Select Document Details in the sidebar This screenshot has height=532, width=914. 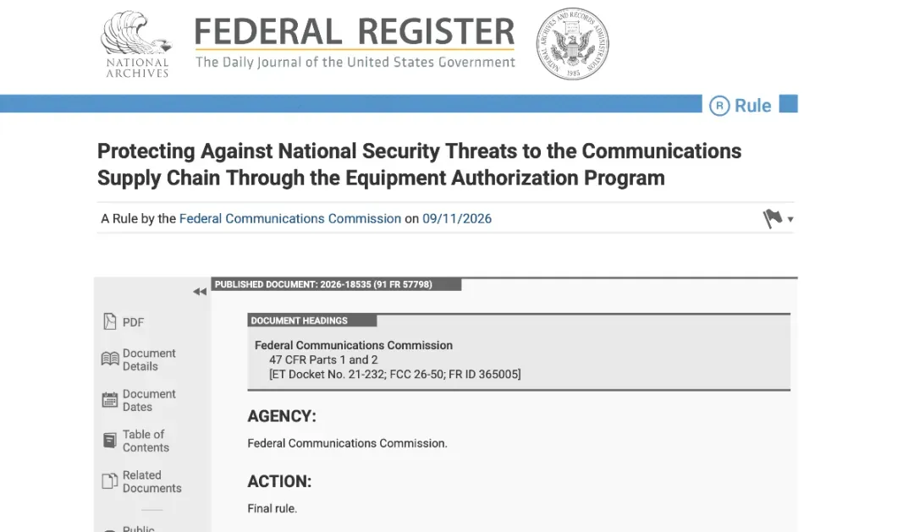tap(149, 359)
